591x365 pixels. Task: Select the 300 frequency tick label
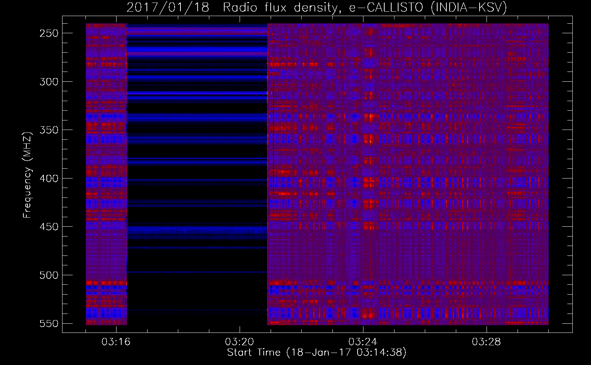tap(49, 82)
